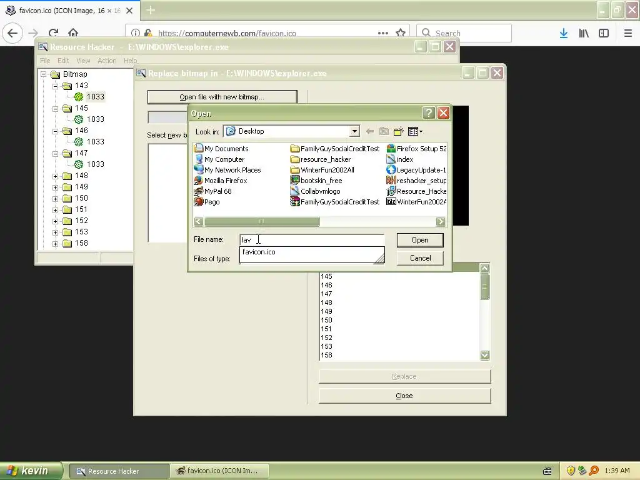Open the kevin Start button

coord(31,471)
